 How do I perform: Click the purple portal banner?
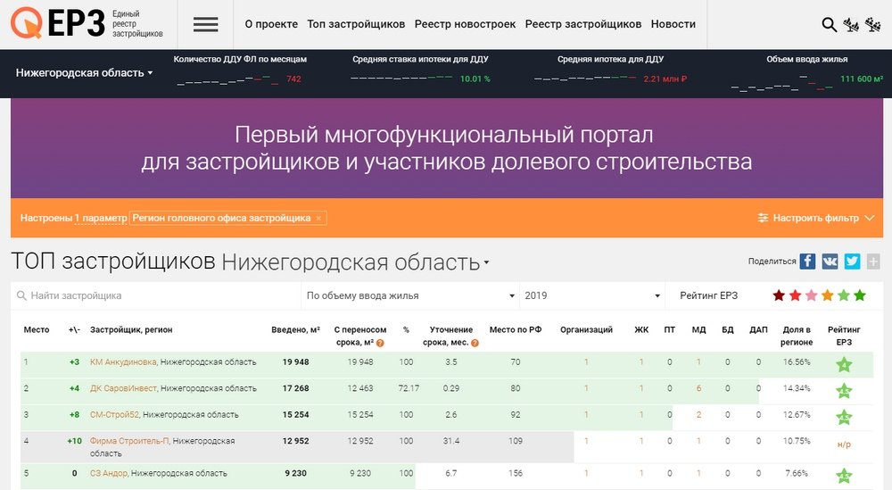coord(447,148)
